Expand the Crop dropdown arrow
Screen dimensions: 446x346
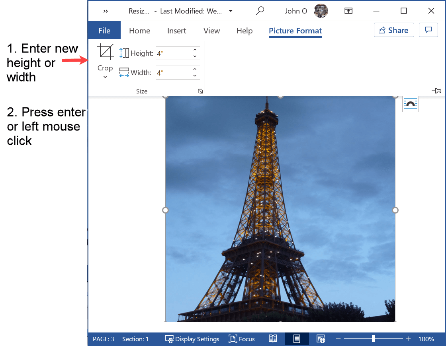(105, 77)
